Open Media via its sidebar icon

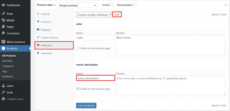3,20
